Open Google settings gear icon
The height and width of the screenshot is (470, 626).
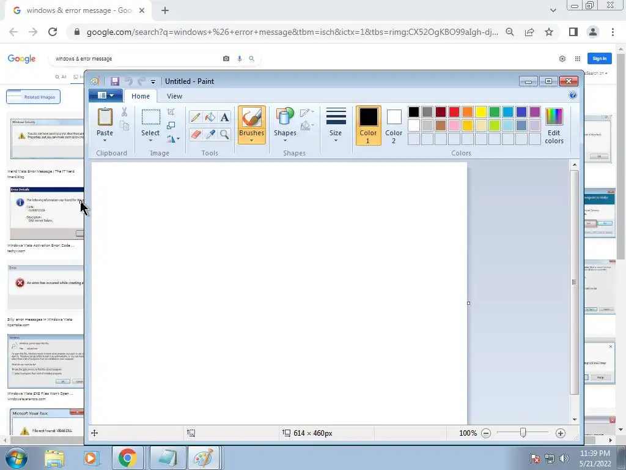(x=562, y=59)
